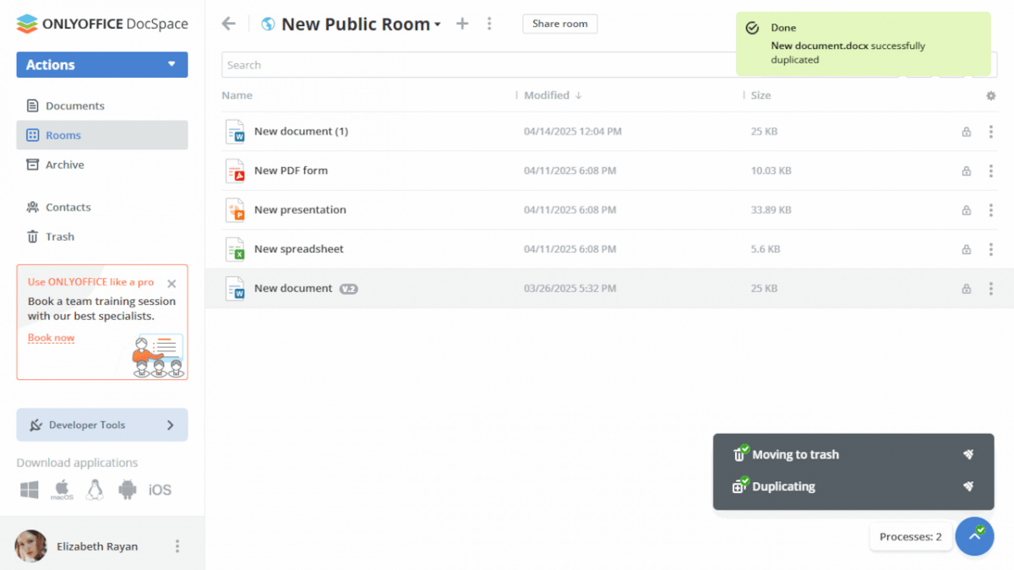Viewport: 1014px width, 570px height.
Task: Click the Windows download application icon
Action: (30, 490)
